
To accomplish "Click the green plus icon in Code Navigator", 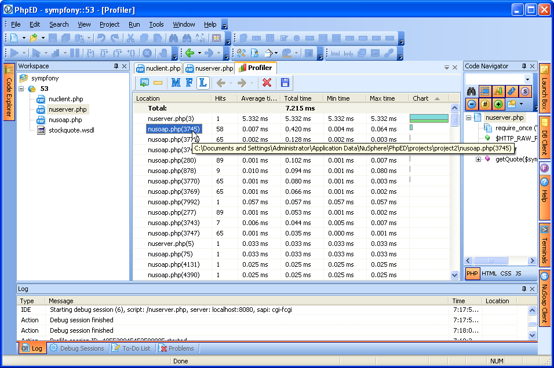I will tap(498, 104).
